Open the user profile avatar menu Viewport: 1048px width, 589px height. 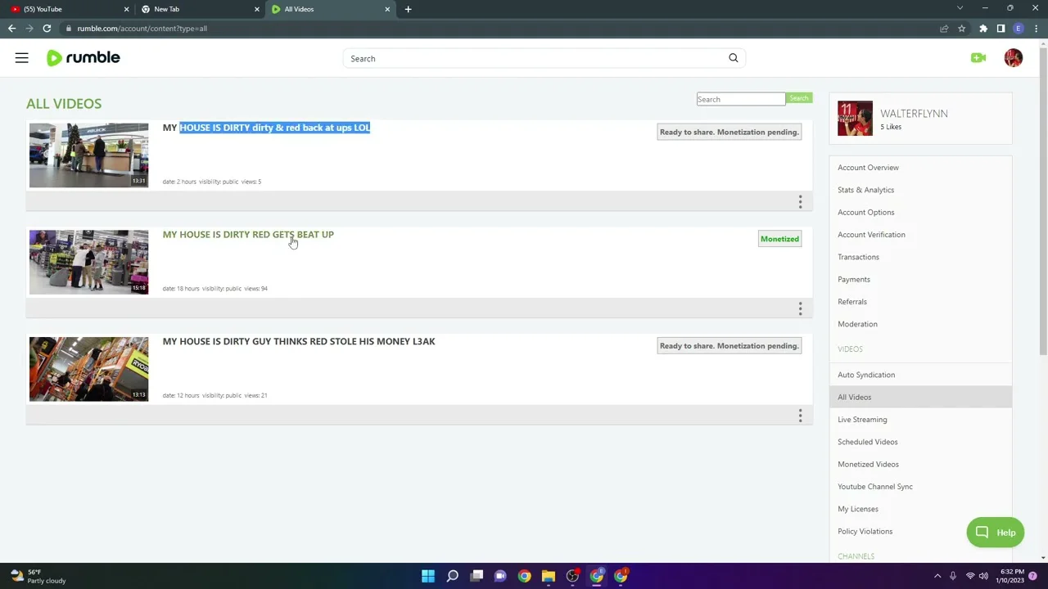point(1013,58)
